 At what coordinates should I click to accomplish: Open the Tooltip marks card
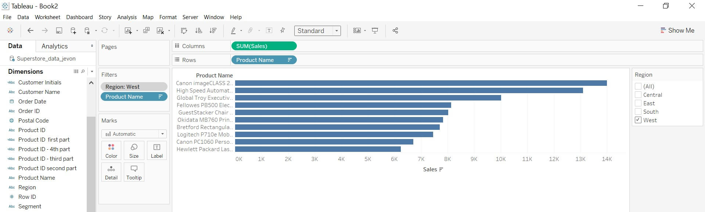pos(134,172)
